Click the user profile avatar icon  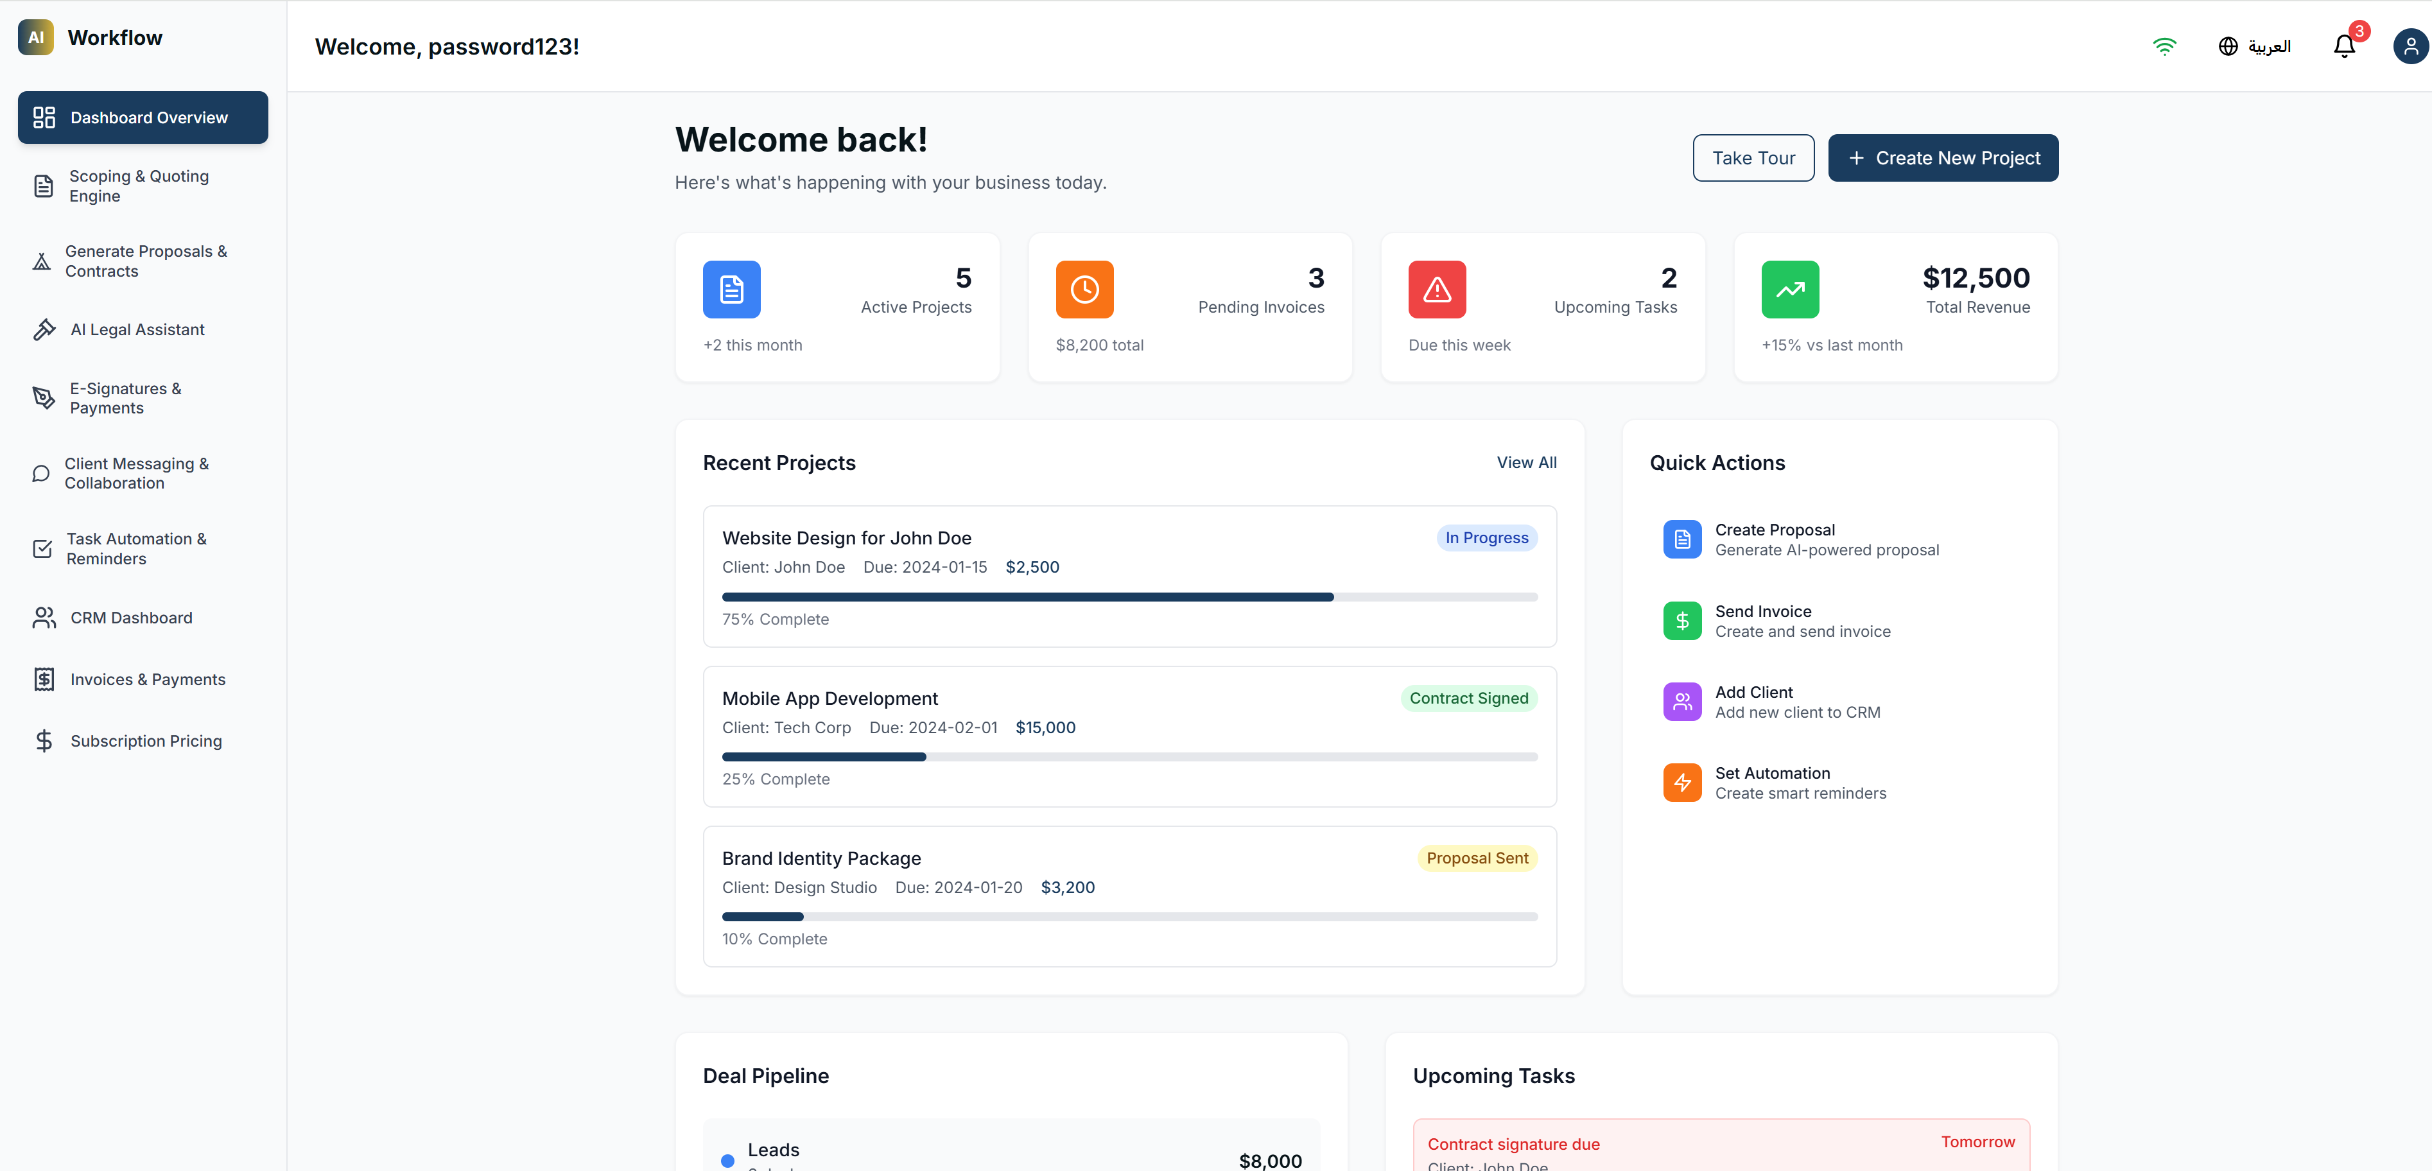(x=2410, y=46)
